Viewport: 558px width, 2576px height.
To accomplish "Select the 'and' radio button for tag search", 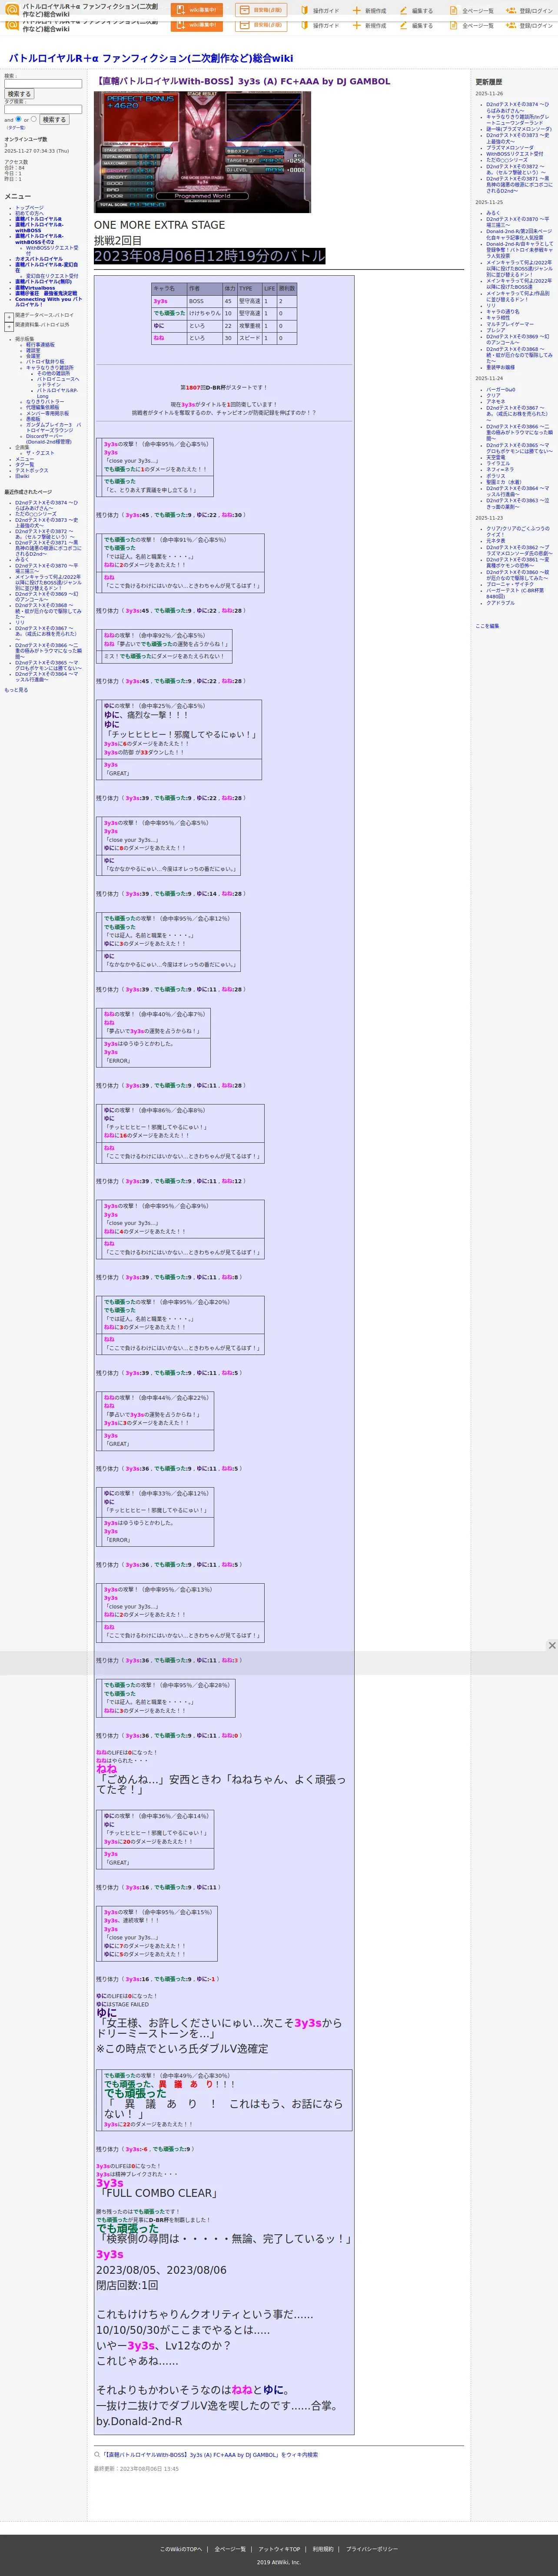I will click(x=18, y=119).
